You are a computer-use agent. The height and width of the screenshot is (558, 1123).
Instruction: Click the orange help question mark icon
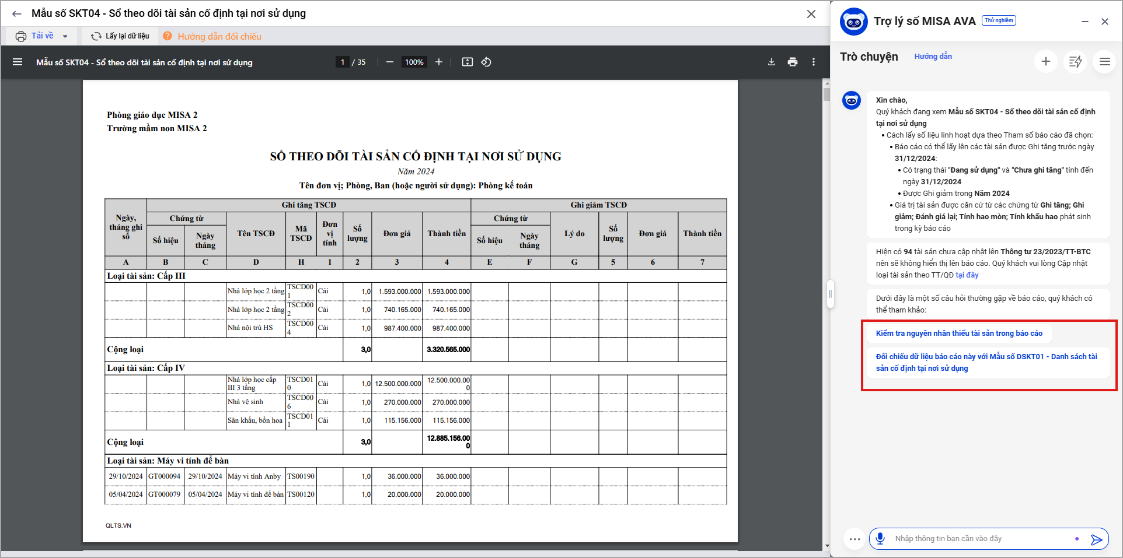(168, 36)
